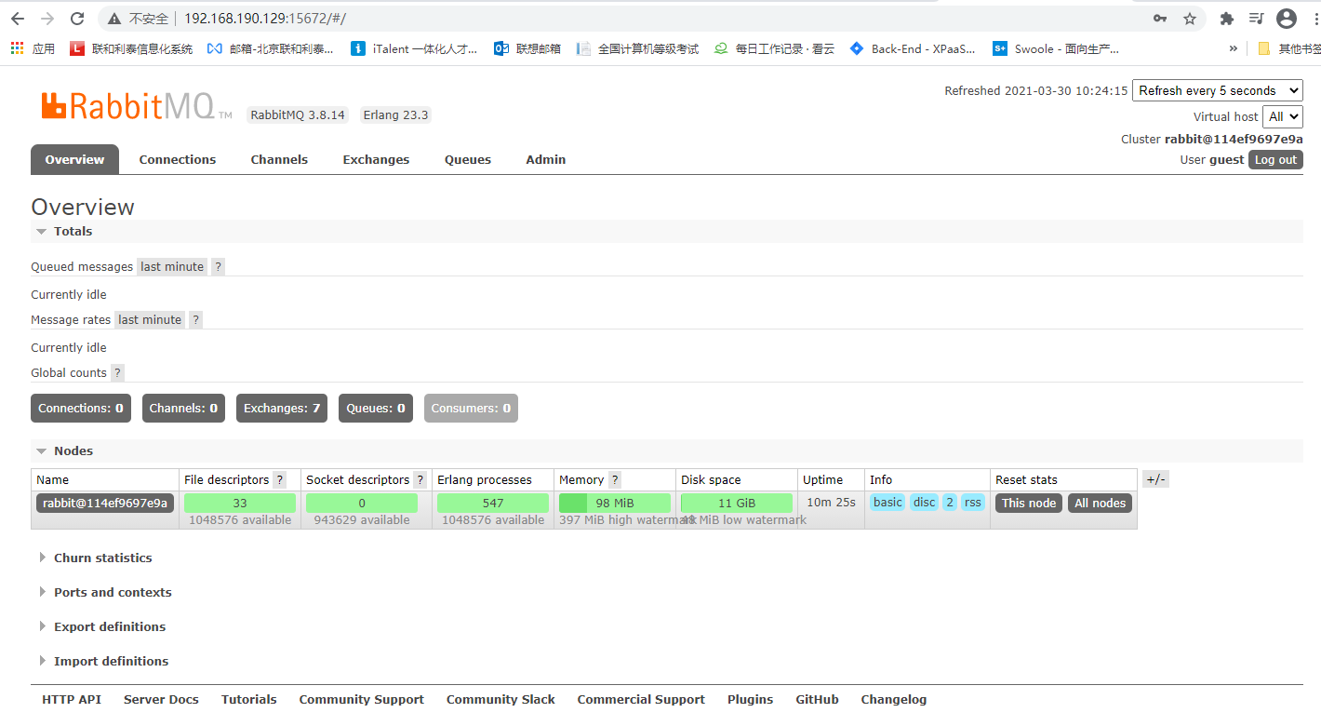Screen dimensions: 1321x726
Task: Toggle node table columns with +/-
Action: [1155, 480]
